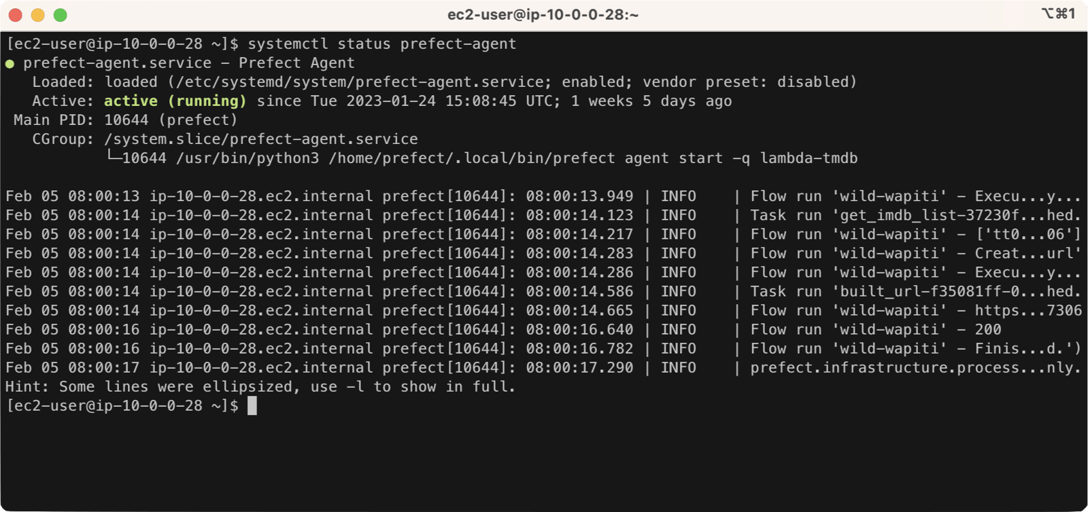
Task: Place cursor at the shell prompt
Action: click(x=253, y=405)
